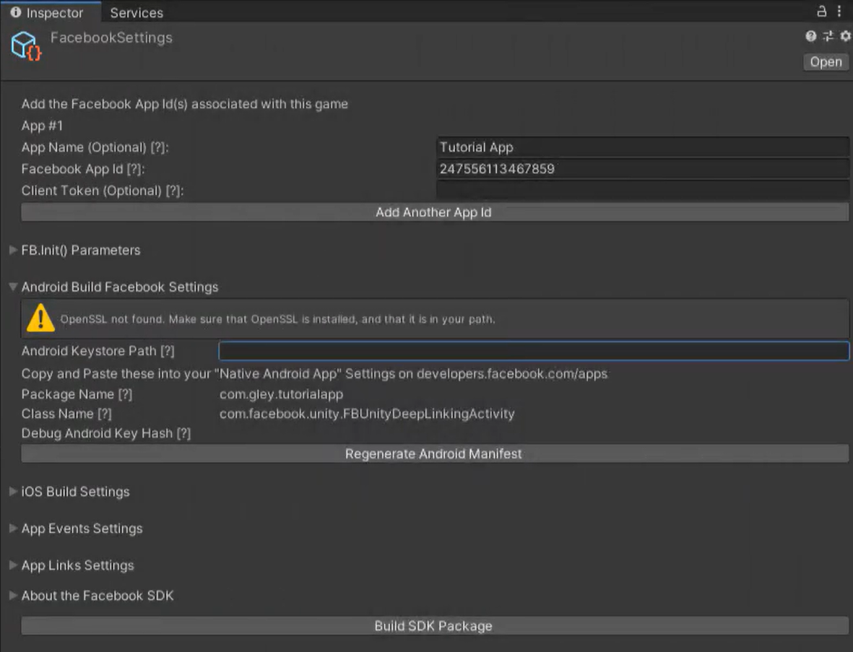Click the Facebook App Id [?] label
The image size is (853, 652).
pyautogui.click(x=82, y=169)
